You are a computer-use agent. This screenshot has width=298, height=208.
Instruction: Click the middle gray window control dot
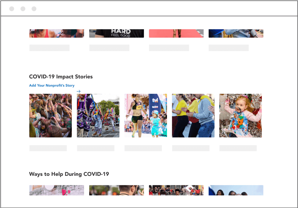(23, 9)
